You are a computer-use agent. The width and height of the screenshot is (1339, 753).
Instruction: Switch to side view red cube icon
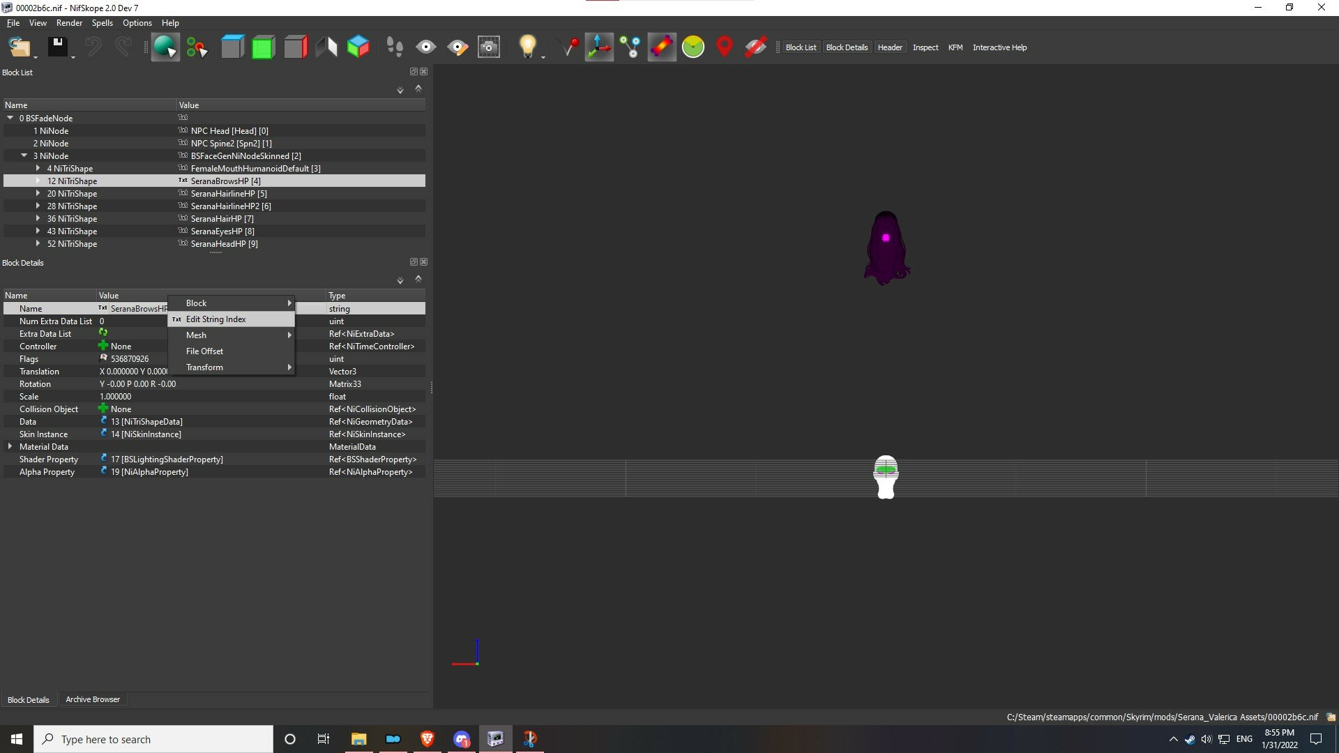tap(295, 47)
